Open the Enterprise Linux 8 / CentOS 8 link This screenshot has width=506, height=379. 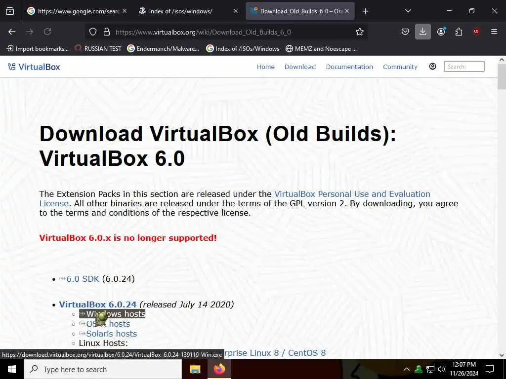275,353
